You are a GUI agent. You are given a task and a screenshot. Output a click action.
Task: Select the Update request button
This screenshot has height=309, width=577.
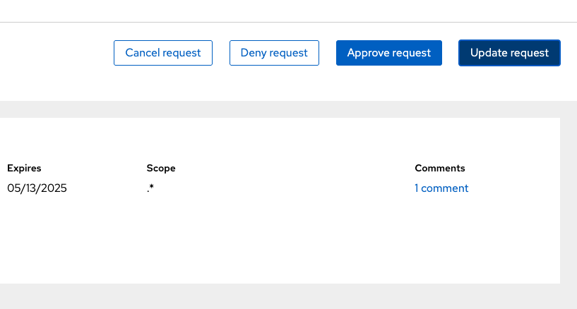click(x=509, y=53)
